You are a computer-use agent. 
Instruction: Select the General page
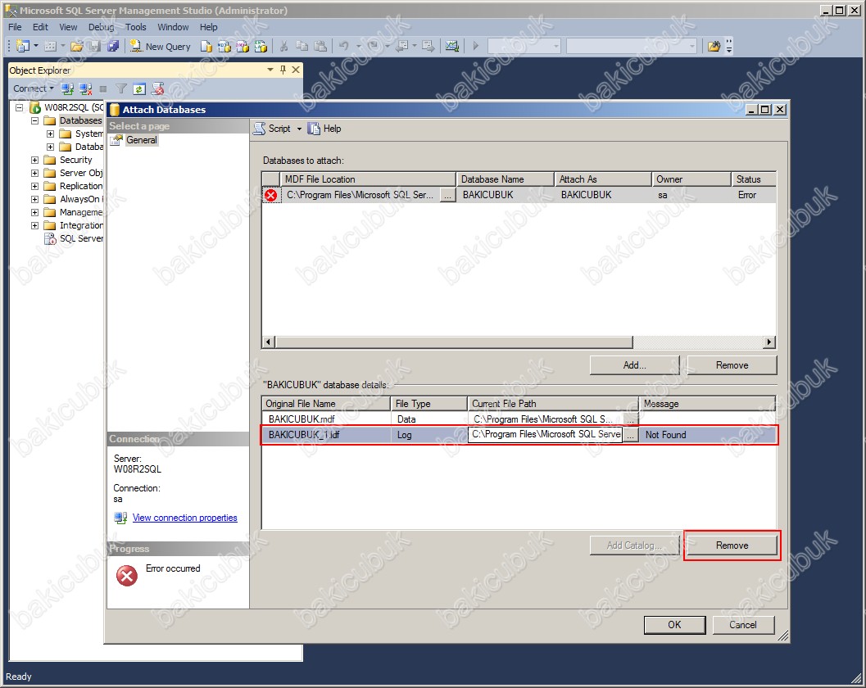[142, 140]
